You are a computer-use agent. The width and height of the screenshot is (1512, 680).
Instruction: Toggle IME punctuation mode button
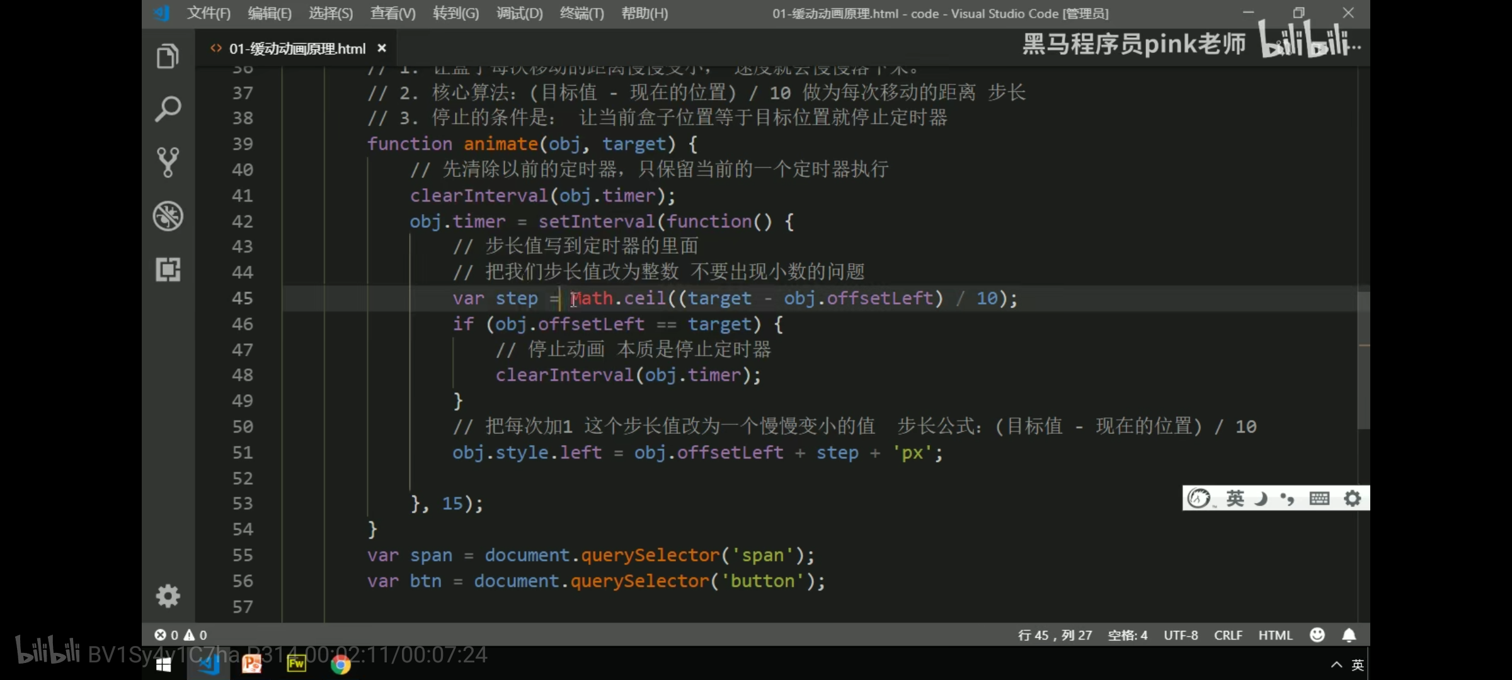(1287, 499)
